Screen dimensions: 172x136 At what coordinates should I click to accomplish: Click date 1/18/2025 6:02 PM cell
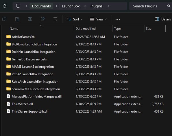coord(88,96)
